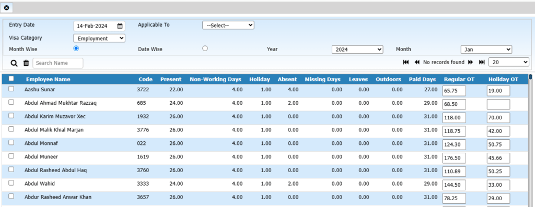535x207 pixels.
Task: Click the trash delete icon
Action: [x=26, y=63]
